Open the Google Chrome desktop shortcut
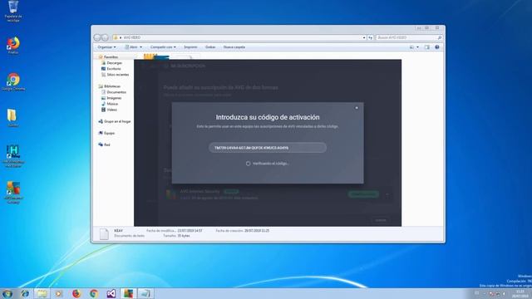This screenshot has width=532, height=299. pyautogui.click(x=13, y=81)
